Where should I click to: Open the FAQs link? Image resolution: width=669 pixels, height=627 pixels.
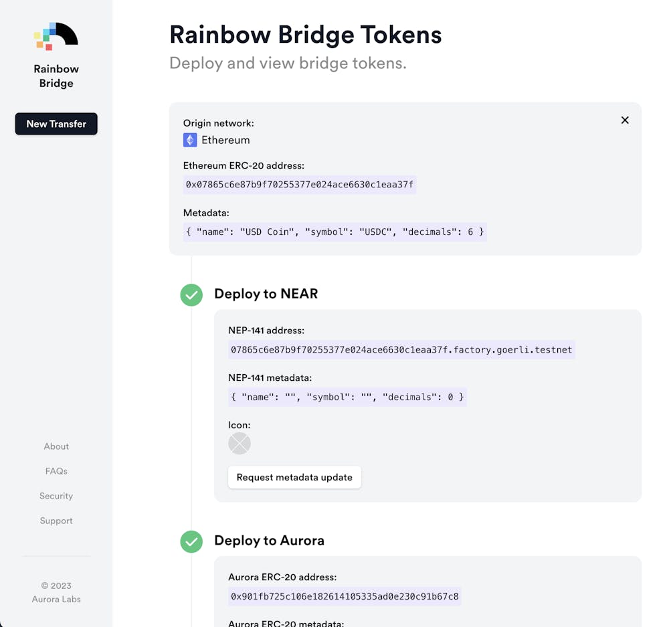[56, 471]
